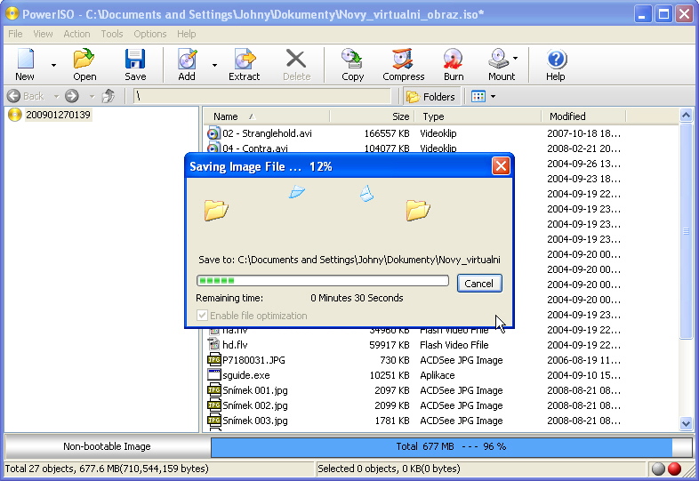Image resolution: width=699 pixels, height=481 pixels.
Task: Open the Help menu
Action: click(187, 34)
